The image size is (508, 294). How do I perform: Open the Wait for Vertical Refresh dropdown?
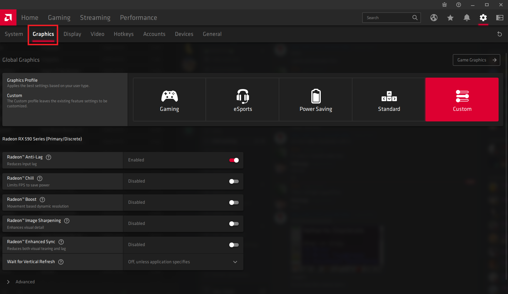183,262
